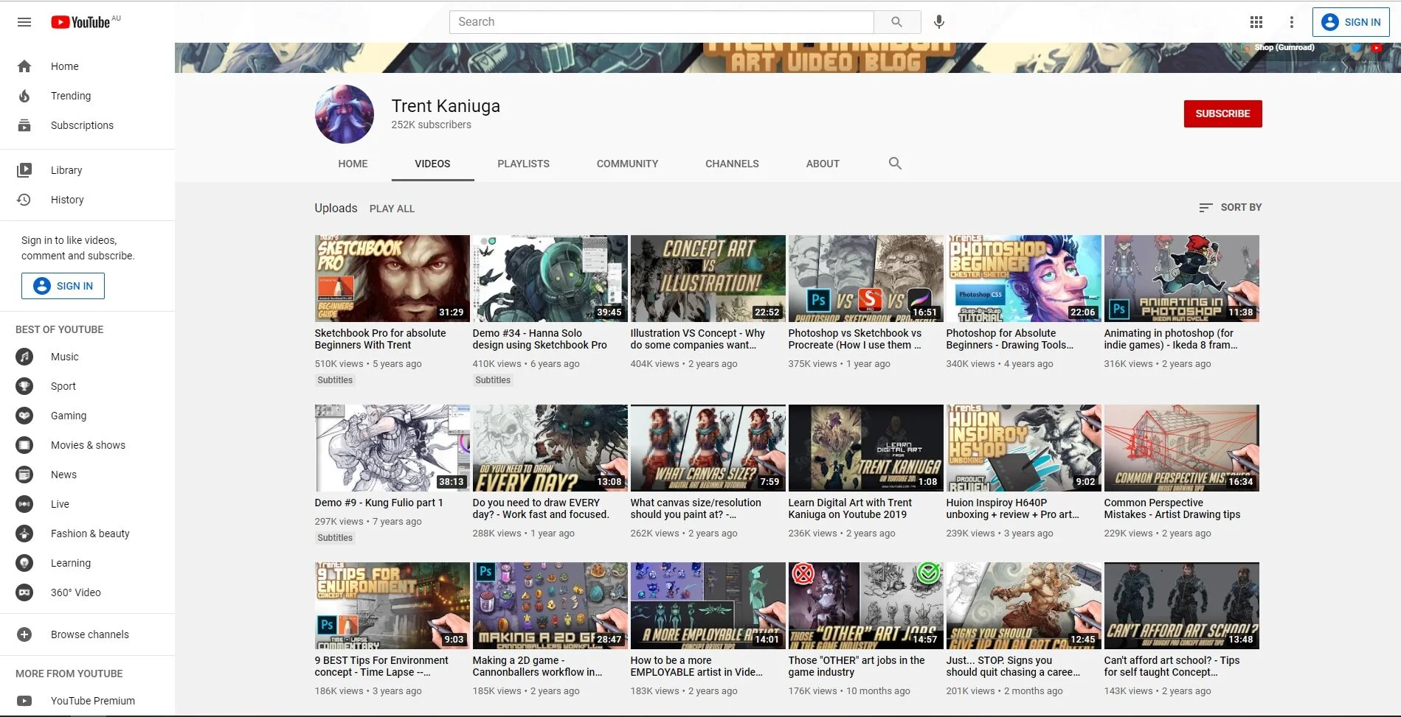Switch to the Channels tab
Viewport: 1401px width, 717px height.
click(732, 164)
